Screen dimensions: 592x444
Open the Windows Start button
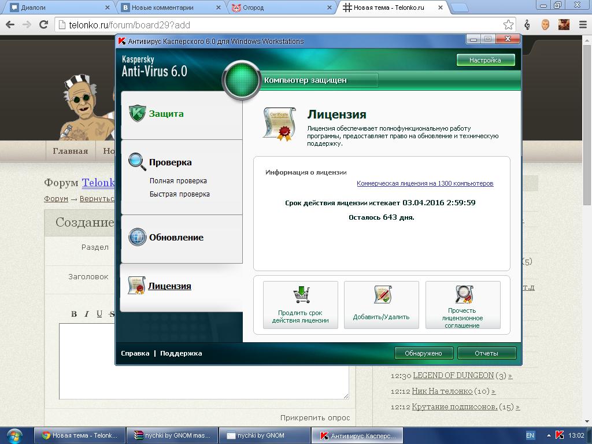(x=14, y=436)
